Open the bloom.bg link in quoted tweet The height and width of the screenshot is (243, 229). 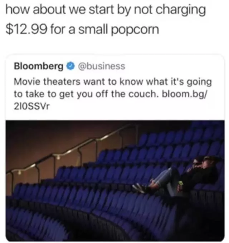(185, 94)
